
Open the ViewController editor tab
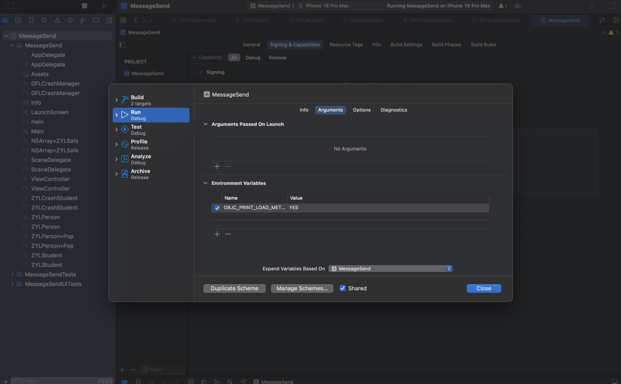click(x=363, y=20)
